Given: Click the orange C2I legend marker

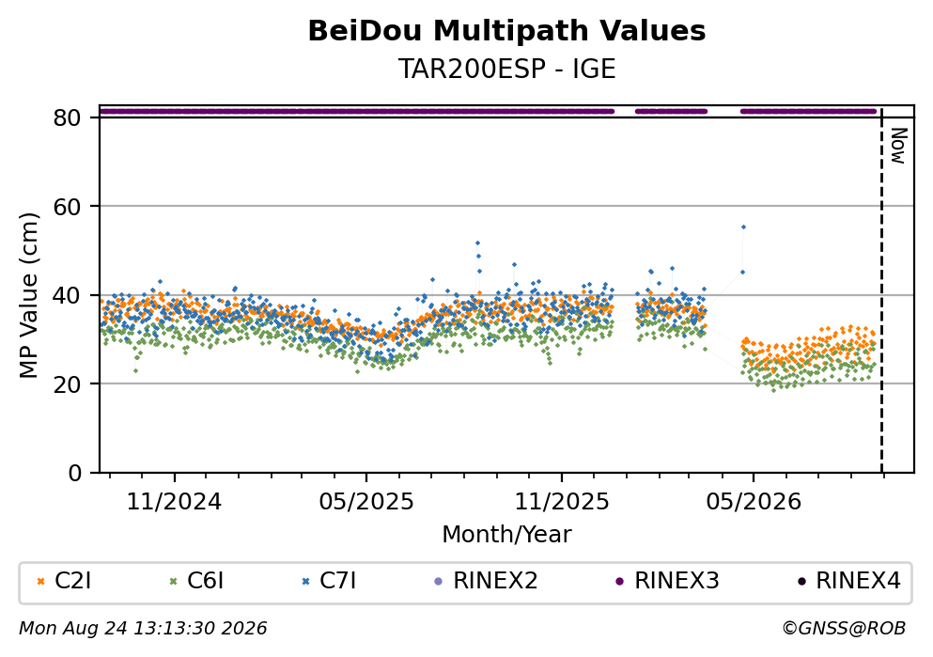Looking at the screenshot, I should (40, 582).
